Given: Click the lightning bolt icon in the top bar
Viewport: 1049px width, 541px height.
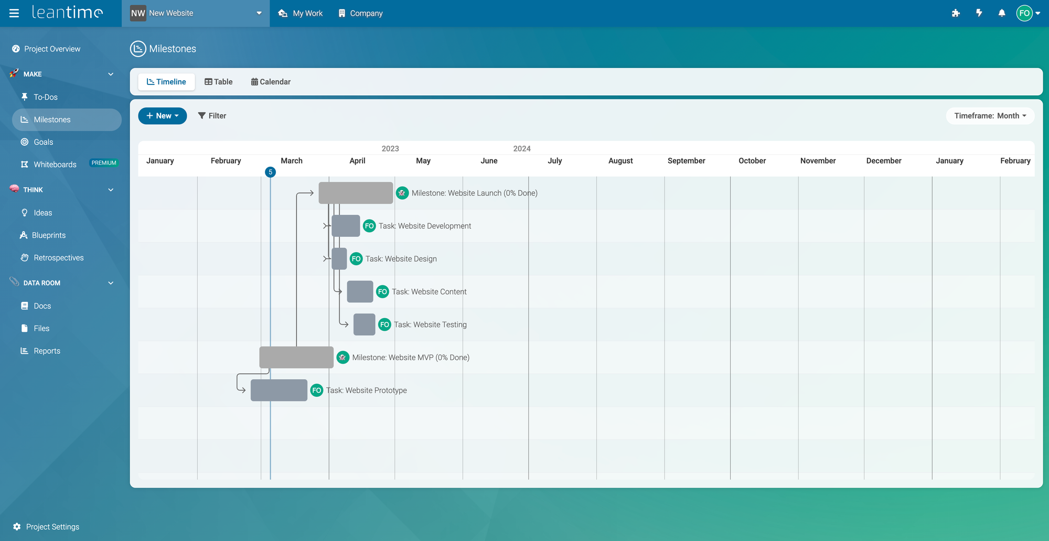Looking at the screenshot, I should [x=979, y=13].
